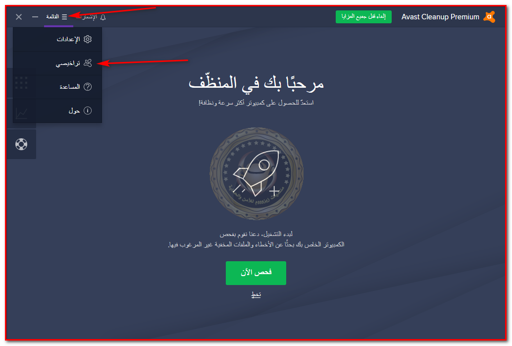Click the notifications bell icon
The width and height of the screenshot is (512, 346).
click(103, 17)
